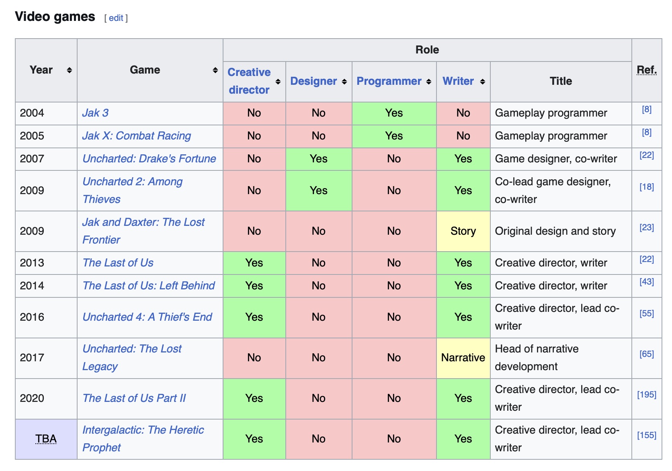Click Creative director 'Yes' for Uncharted 4
Screen dimensions: 672x471
pyautogui.click(x=254, y=317)
